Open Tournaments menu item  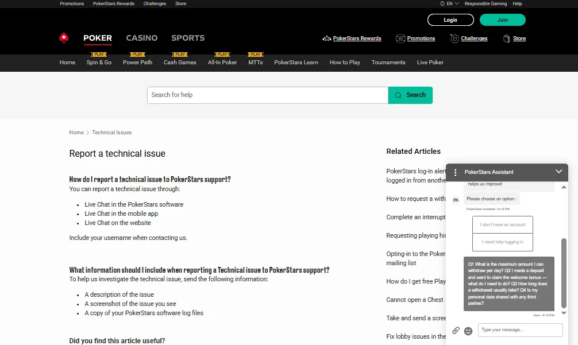[x=388, y=62]
